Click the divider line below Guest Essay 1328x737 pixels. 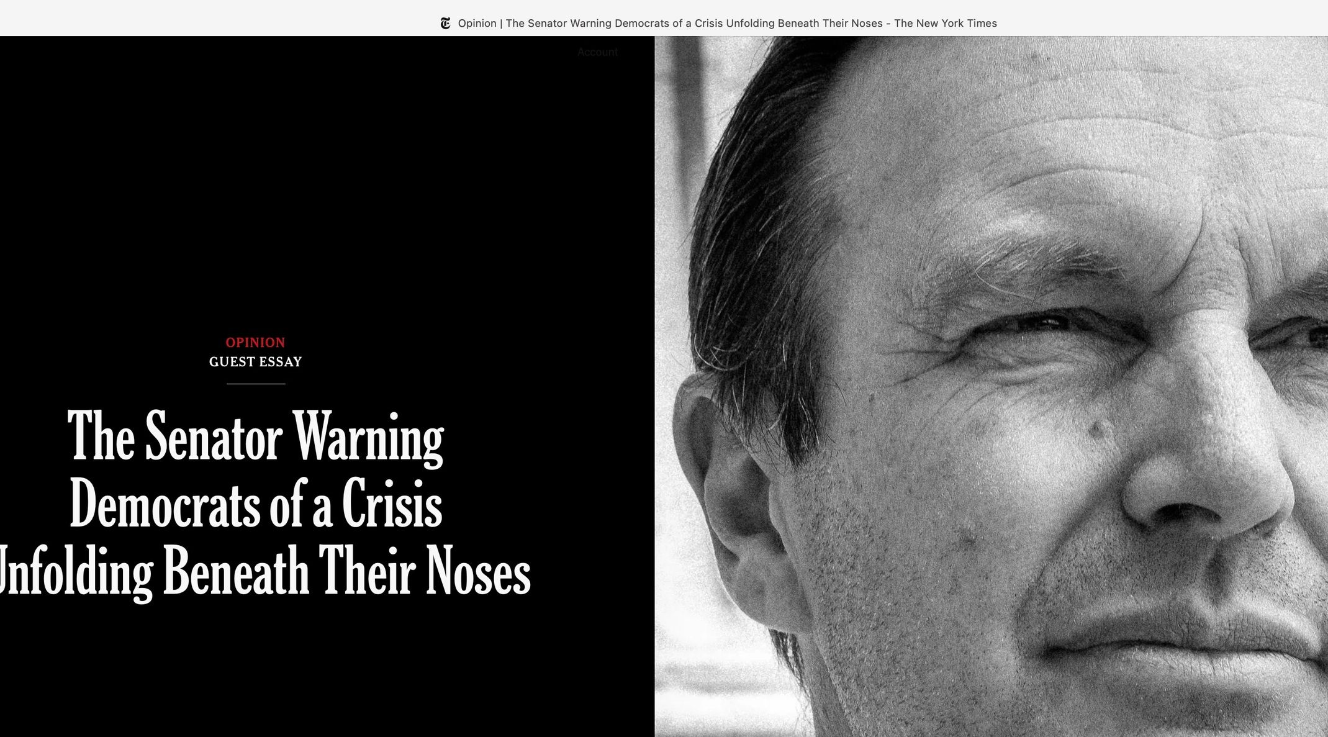[256, 384]
